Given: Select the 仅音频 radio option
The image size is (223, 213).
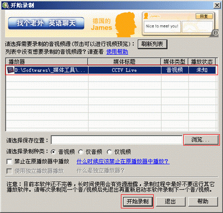Looking at the screenshot, I should (x=81, y=152).
